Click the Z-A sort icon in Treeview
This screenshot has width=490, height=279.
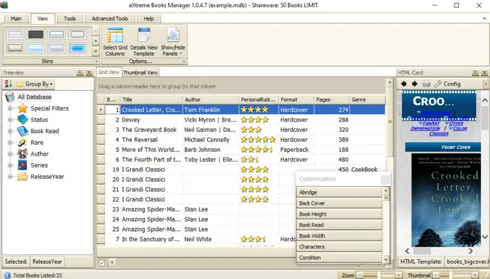tap(8, 84)
